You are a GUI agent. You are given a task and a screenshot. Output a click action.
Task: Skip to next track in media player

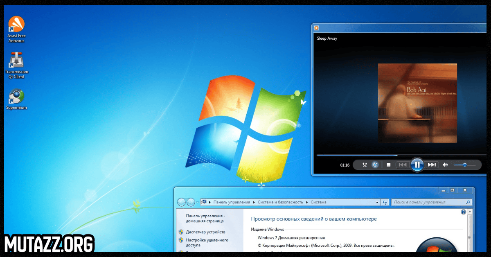(432, 165)
